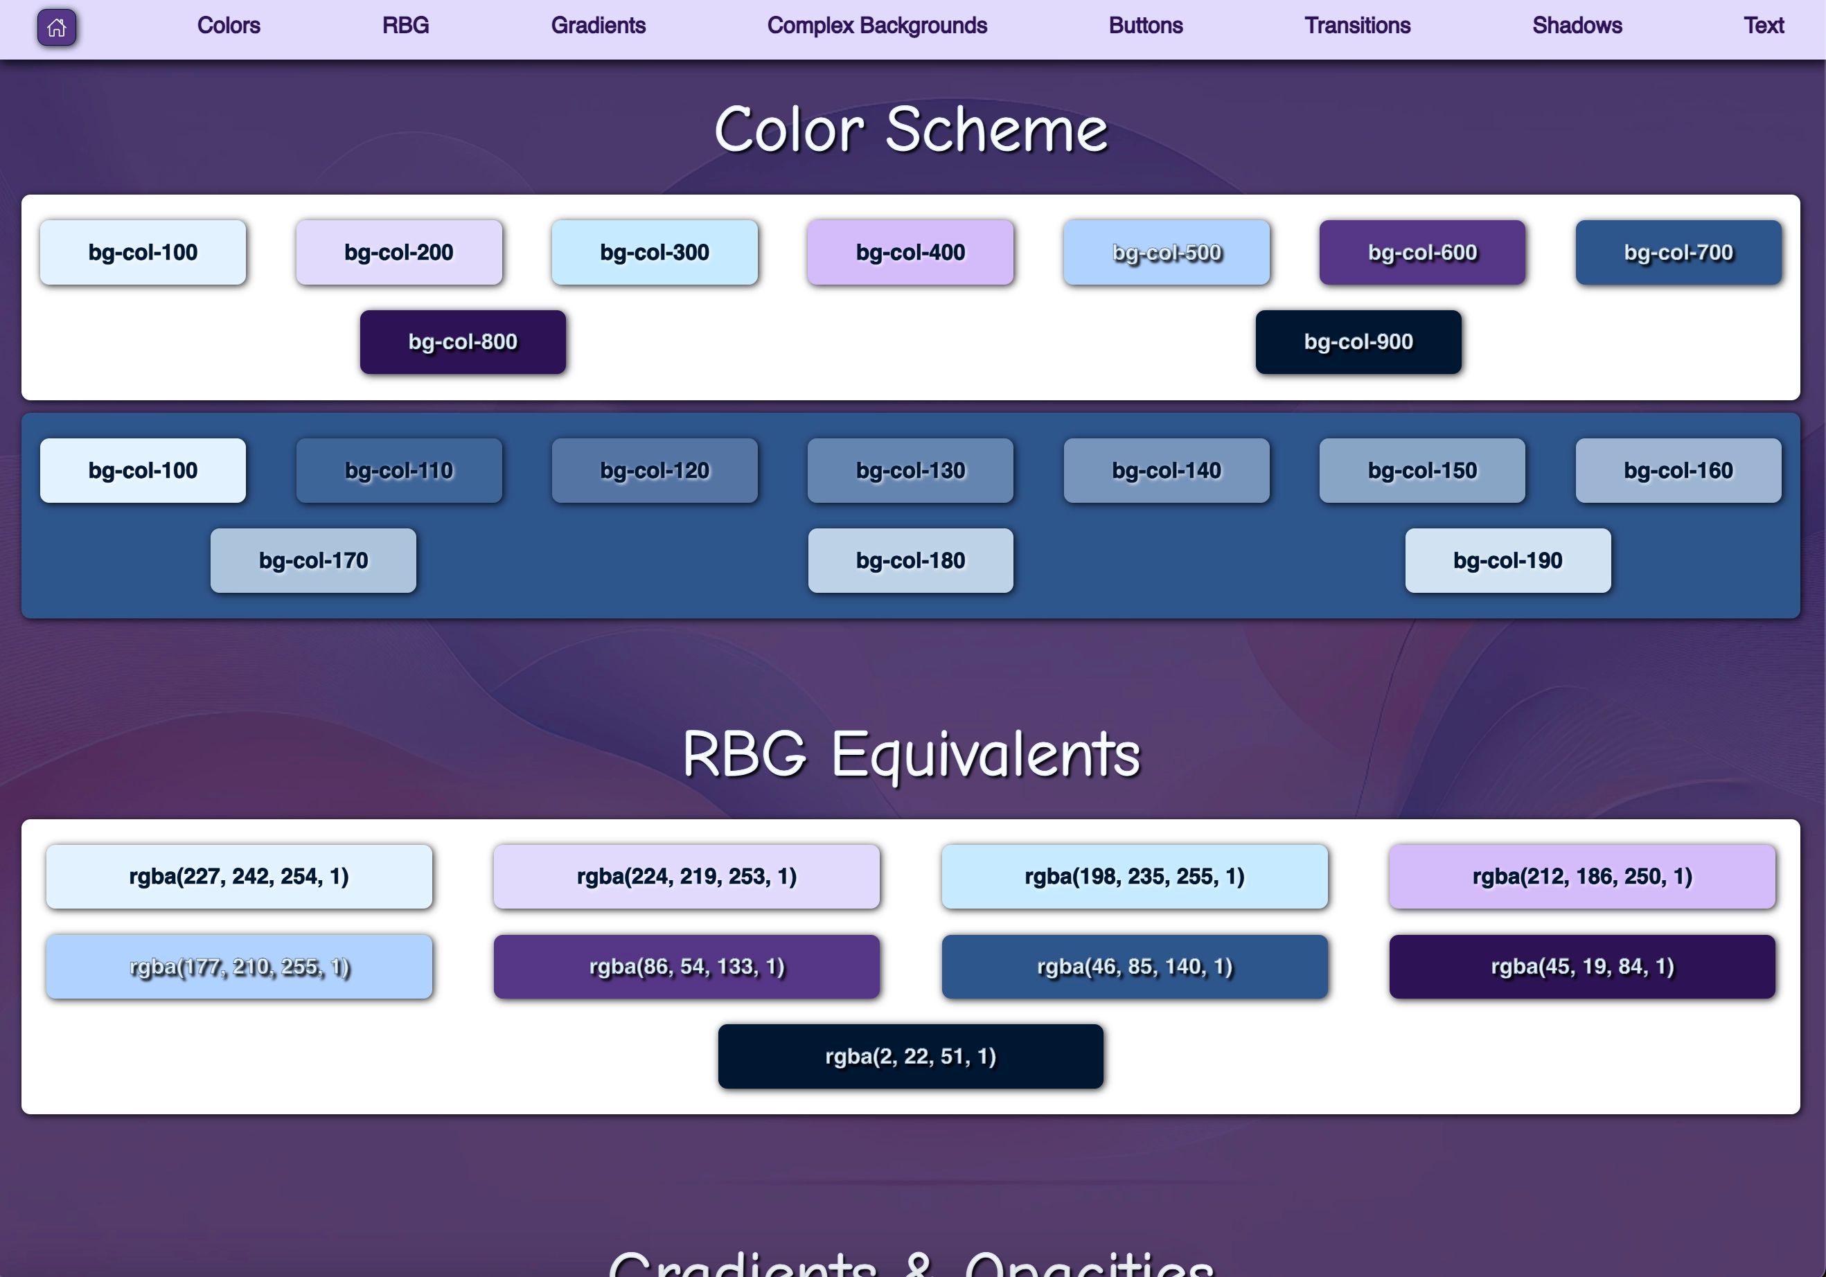The image size is (1826, 1277).
Task: Jump to the Transitions section
Action: pyautogui.click(x=1357, y=26)
